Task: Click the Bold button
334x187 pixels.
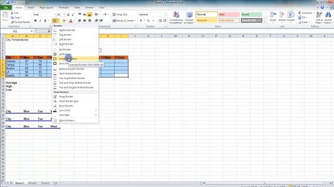Action: click(35, 21)
